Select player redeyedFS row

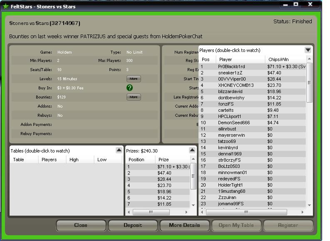coord(253,179)
